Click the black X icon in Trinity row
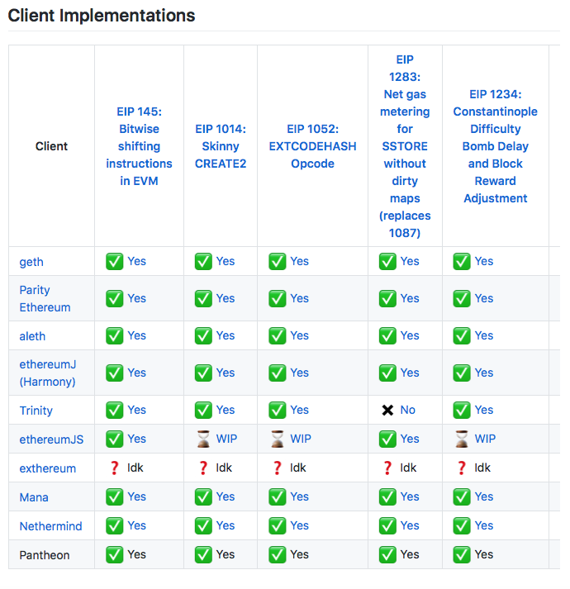 point(387,411)
